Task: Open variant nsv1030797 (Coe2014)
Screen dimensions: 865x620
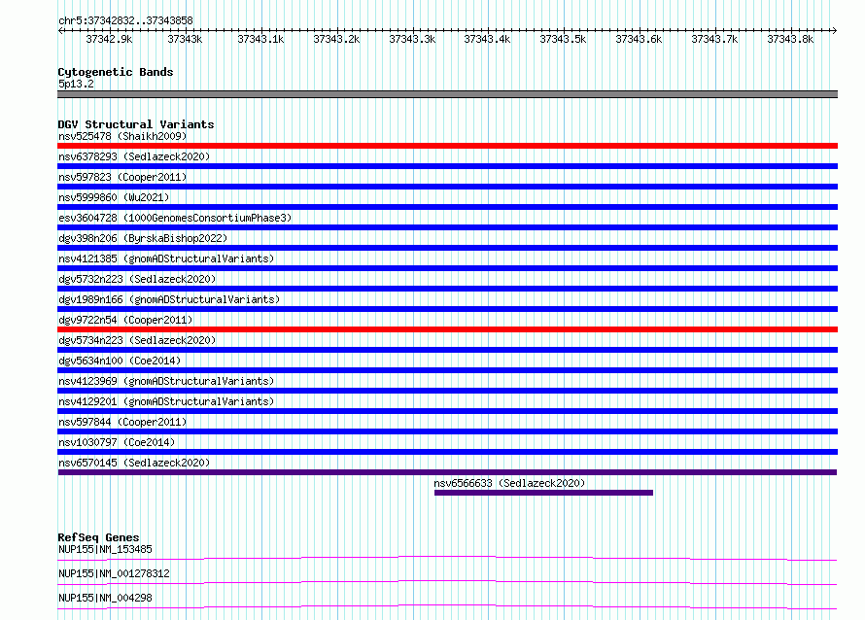Action: [117, 442]
